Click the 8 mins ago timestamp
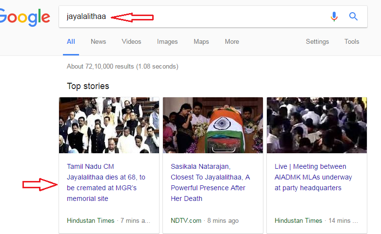The image size is (381, 234). [x=223, y=221]
